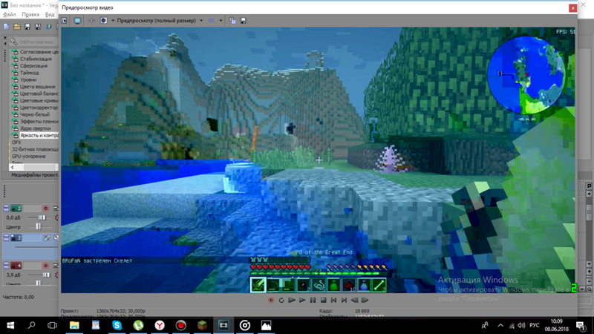Click the Record button in transport controls

click(x=271, y=301)
